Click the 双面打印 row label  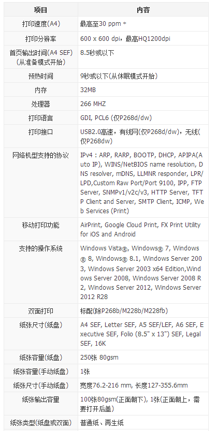tap(41, 311)
